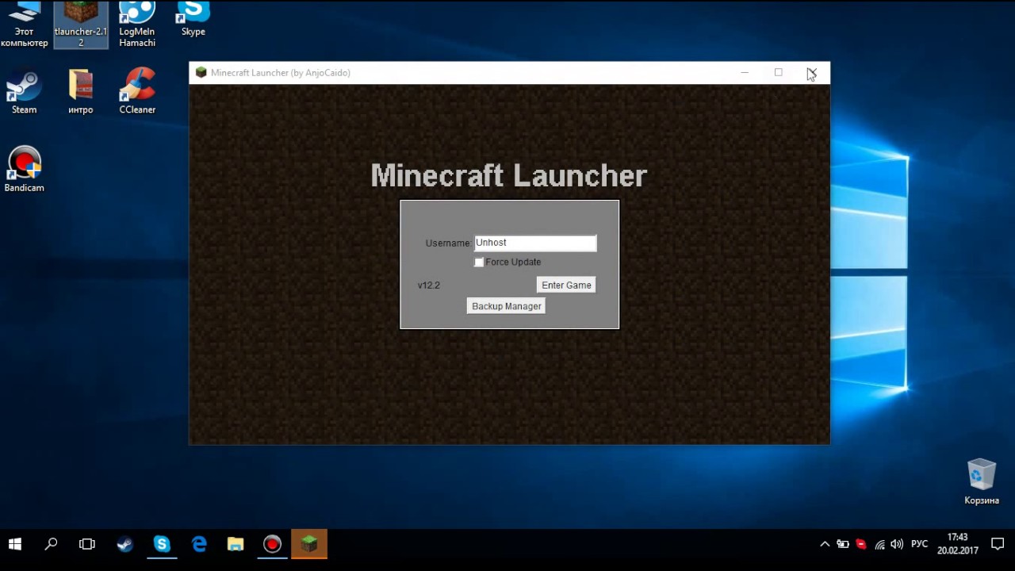The image size is (1015, 571).
Task: Open Task View on the taskbar
Action: 87,544
